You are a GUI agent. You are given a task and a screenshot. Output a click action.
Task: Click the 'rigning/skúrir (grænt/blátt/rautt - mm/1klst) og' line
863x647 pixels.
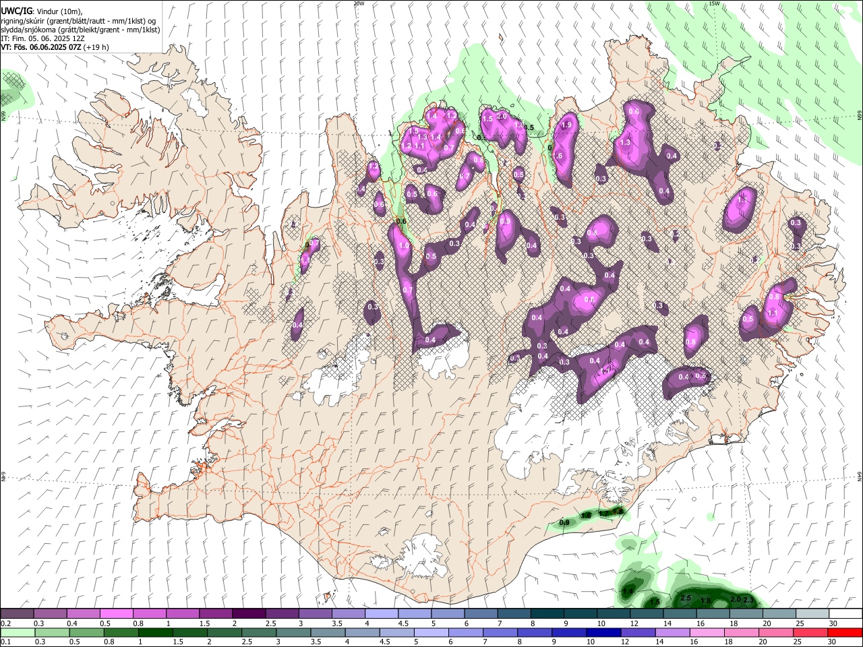coord(78,20)
